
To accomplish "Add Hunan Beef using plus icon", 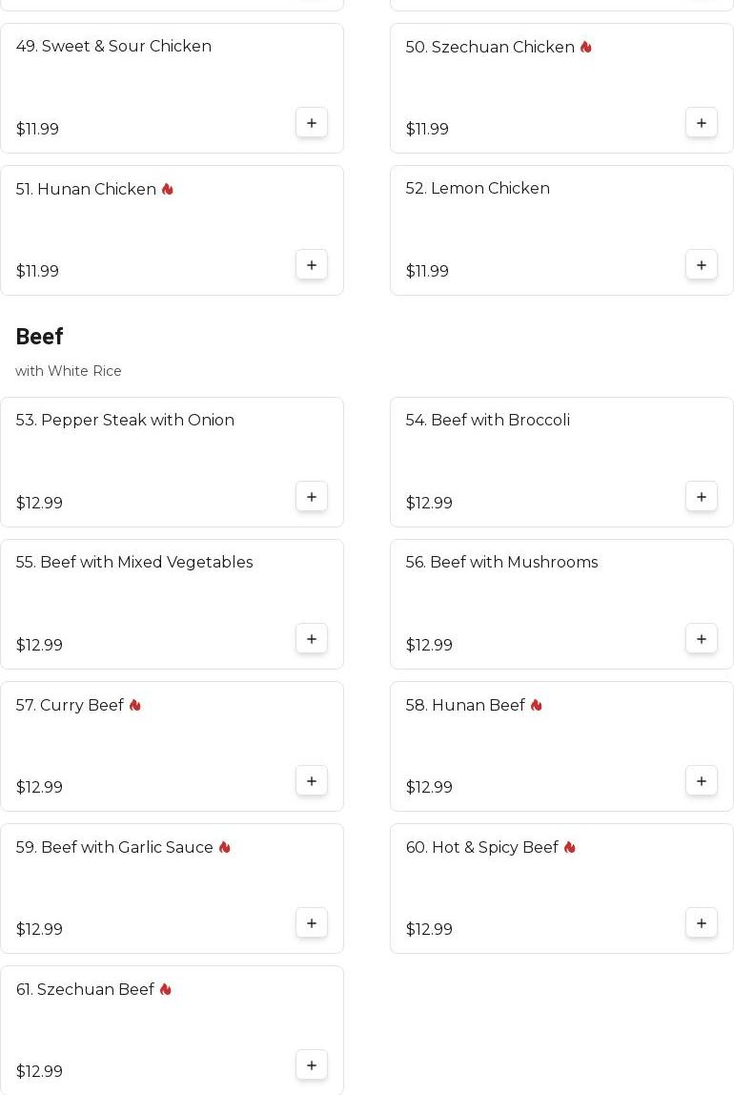I will pos(702,781).
